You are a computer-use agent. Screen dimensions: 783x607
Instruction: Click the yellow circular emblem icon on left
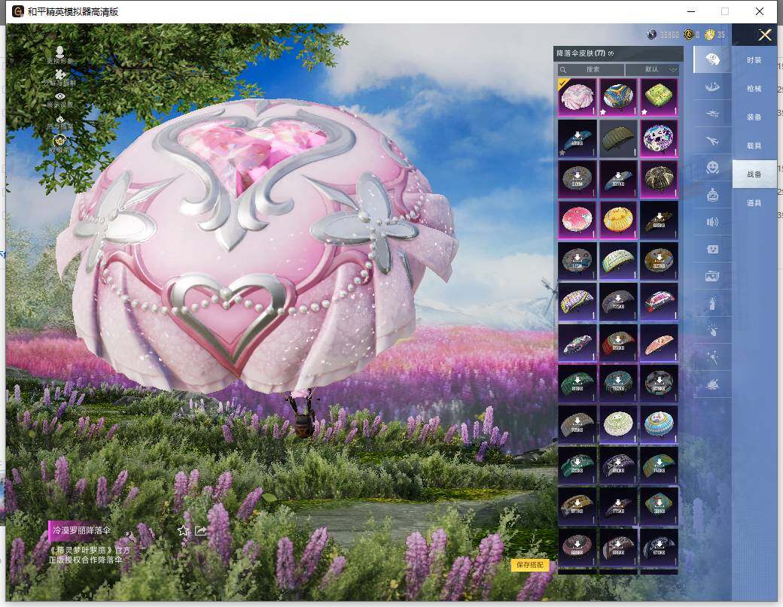60,140
